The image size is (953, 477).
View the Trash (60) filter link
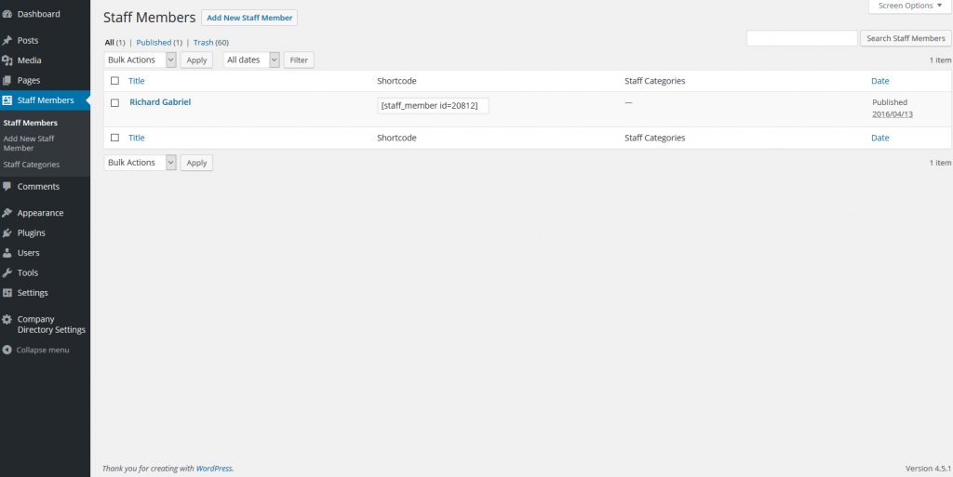[x=210, y=43]
